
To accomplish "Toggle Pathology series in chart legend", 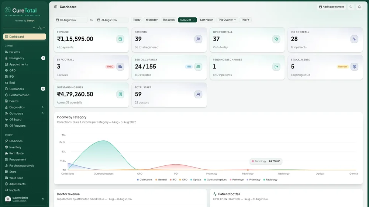I will point(237,180).
